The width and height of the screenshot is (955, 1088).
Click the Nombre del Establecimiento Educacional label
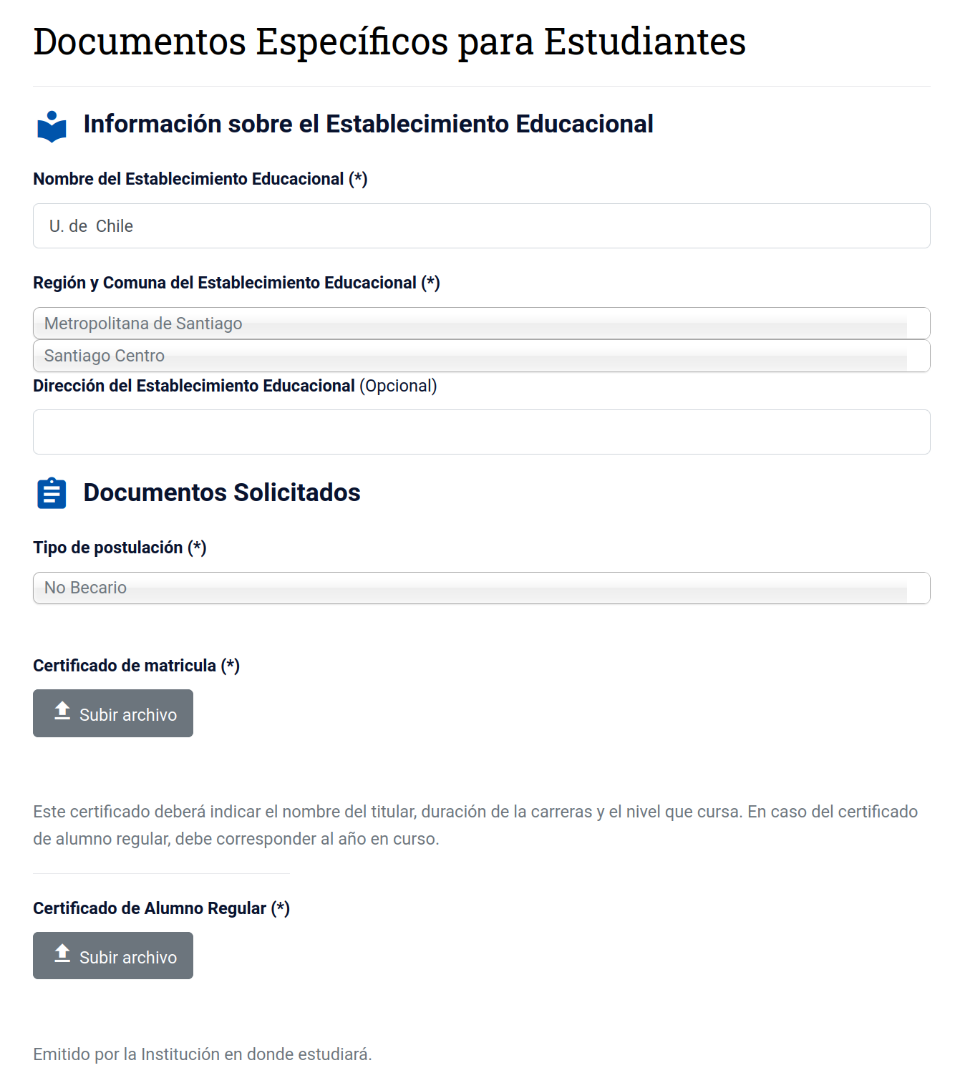(200, 179)
